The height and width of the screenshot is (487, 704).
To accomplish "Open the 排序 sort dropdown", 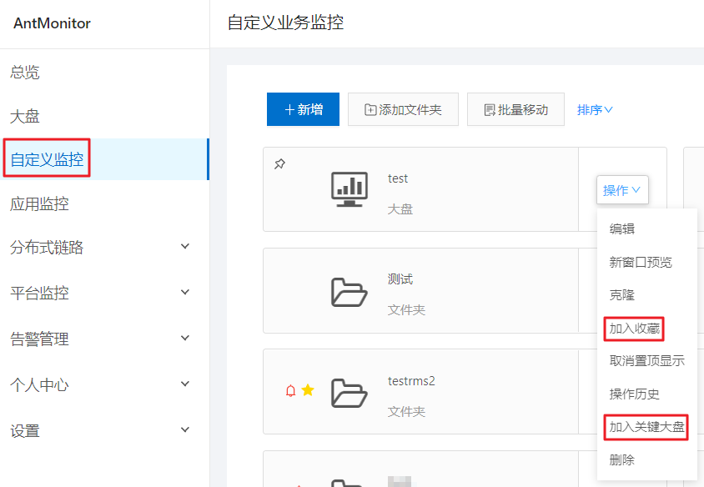I will pyautogui.click(x=595, y=109).
